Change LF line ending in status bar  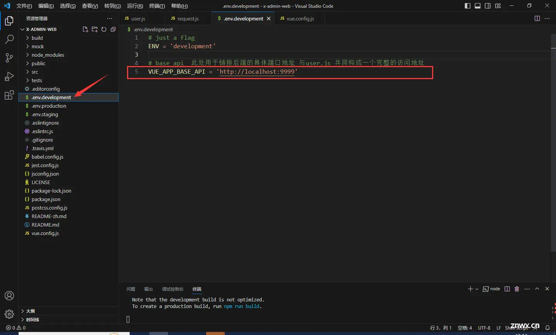point(499,328)
